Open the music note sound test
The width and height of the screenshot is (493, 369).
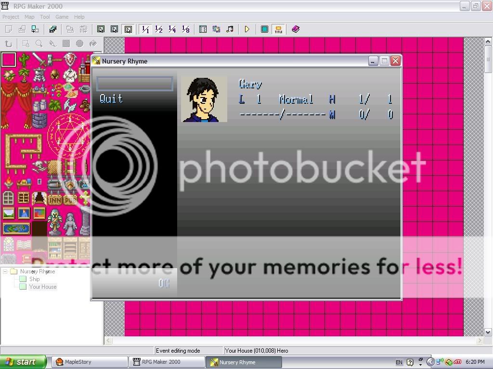(230, 29)
